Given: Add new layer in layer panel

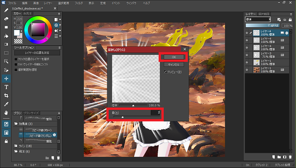Looking at the screenshot, I should pos(273,157).
